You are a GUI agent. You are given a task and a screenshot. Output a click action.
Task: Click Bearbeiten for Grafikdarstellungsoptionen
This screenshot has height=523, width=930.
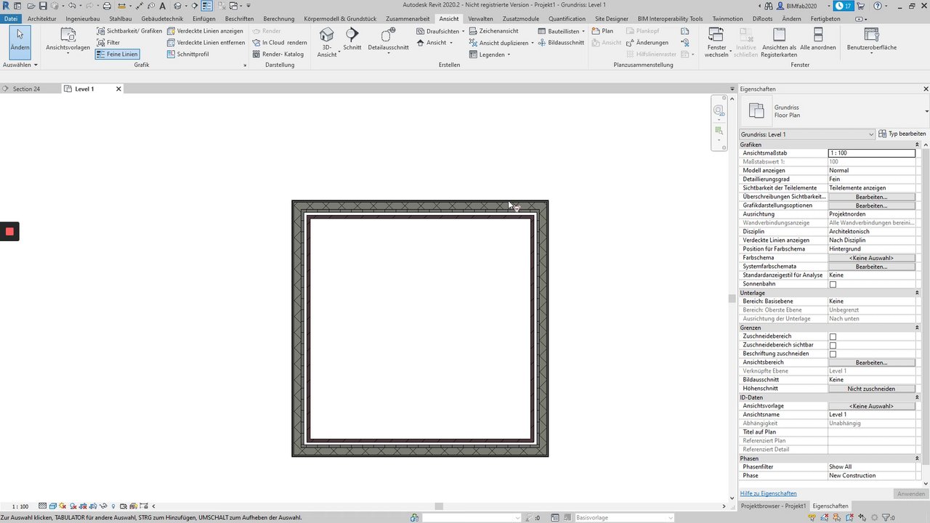tap(871, 206)
